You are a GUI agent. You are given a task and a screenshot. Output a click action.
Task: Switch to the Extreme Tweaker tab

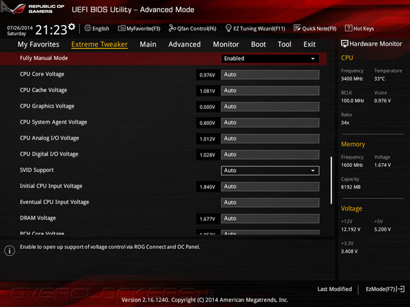click(x=99, y=44)
